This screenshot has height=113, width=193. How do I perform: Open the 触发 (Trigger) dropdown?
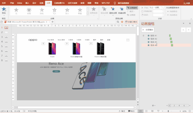tap(131, 11)
